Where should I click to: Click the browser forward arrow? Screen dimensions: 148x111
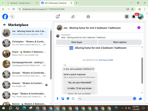[x=8, y=9]
